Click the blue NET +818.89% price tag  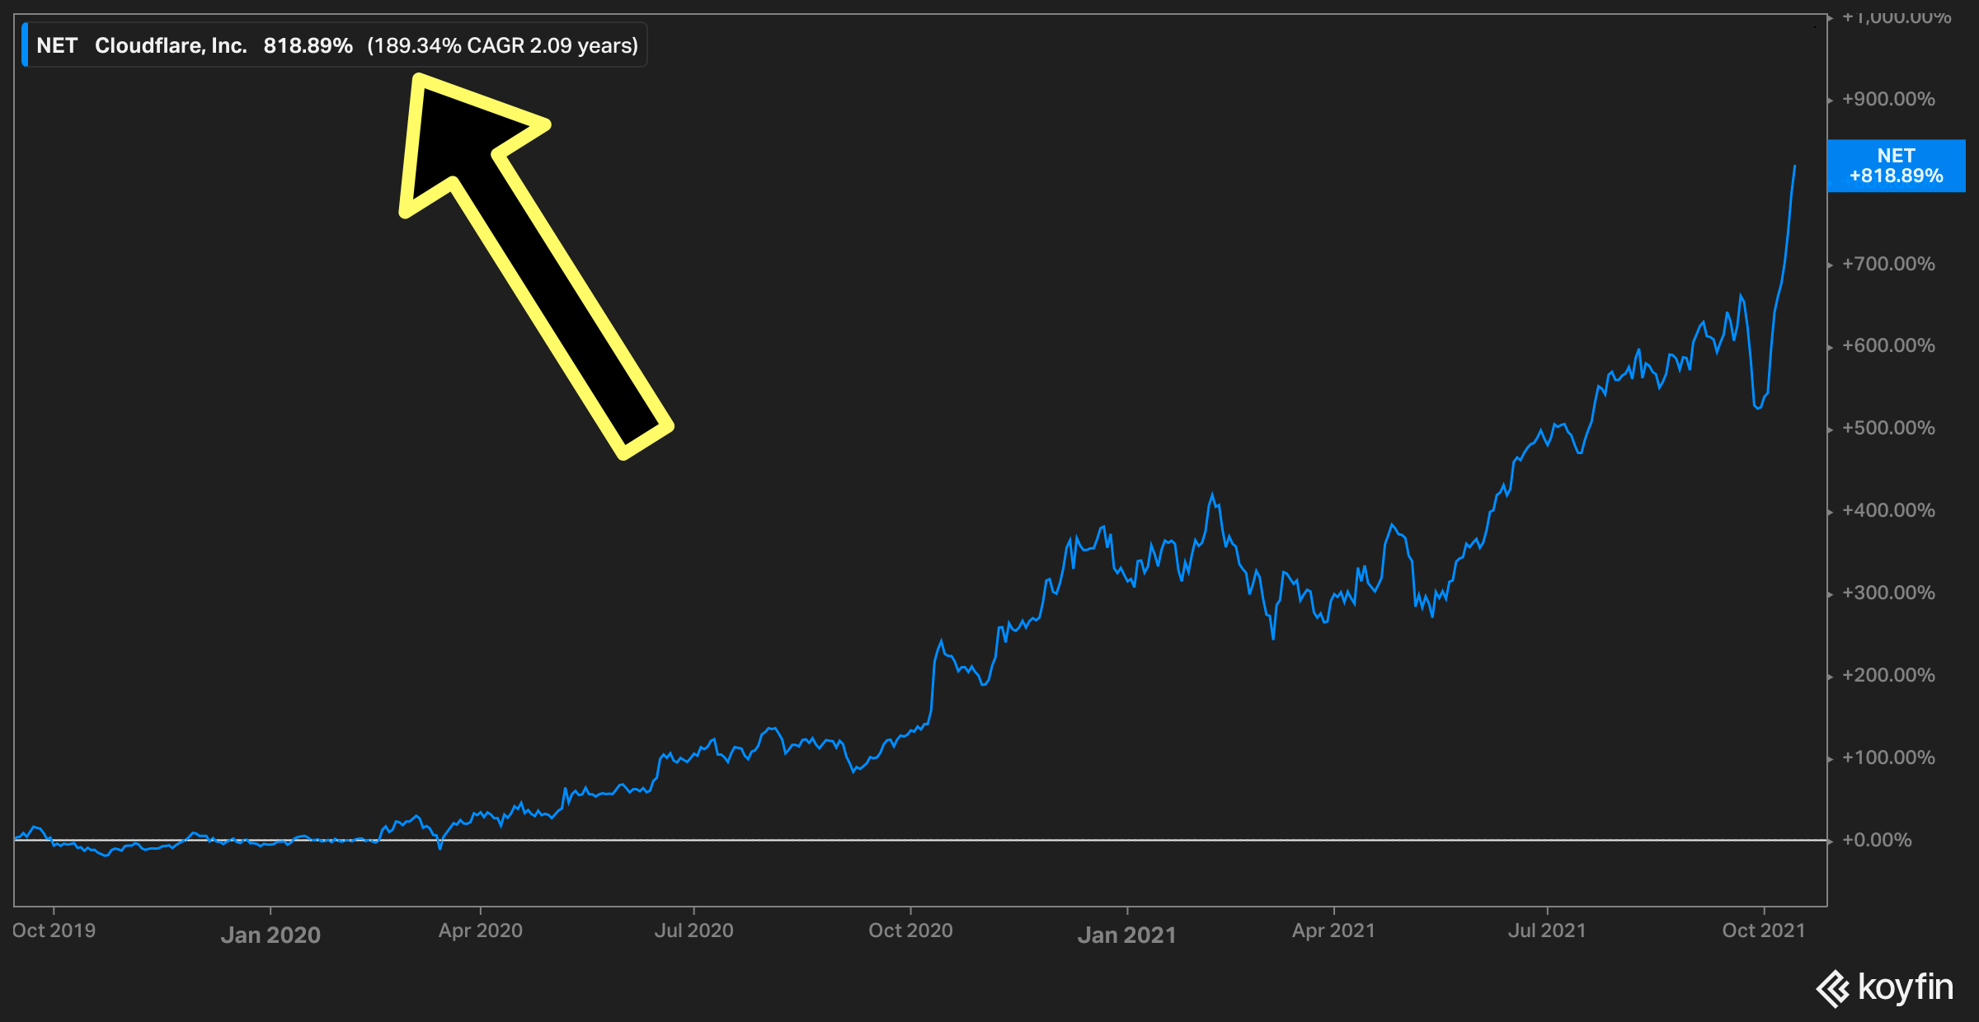[1896, 166]
